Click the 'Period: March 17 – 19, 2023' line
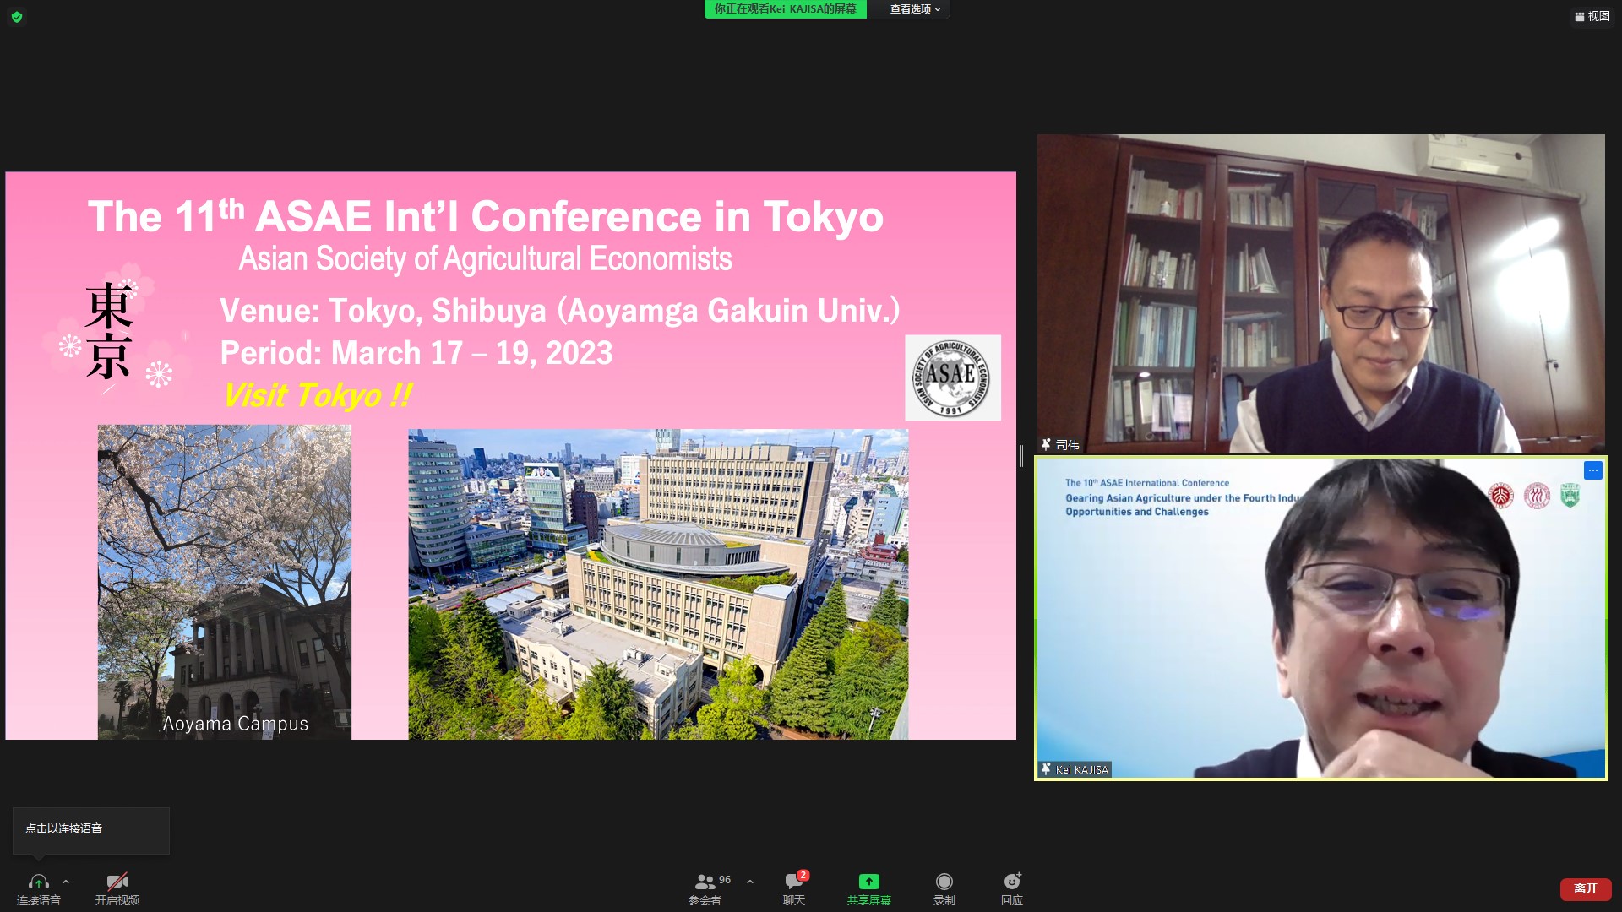 coord(416,353)
